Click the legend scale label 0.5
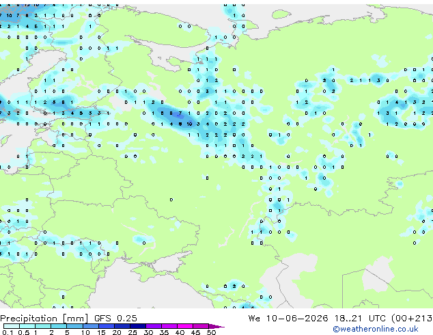The image size is (433, 335). [23, 332]
